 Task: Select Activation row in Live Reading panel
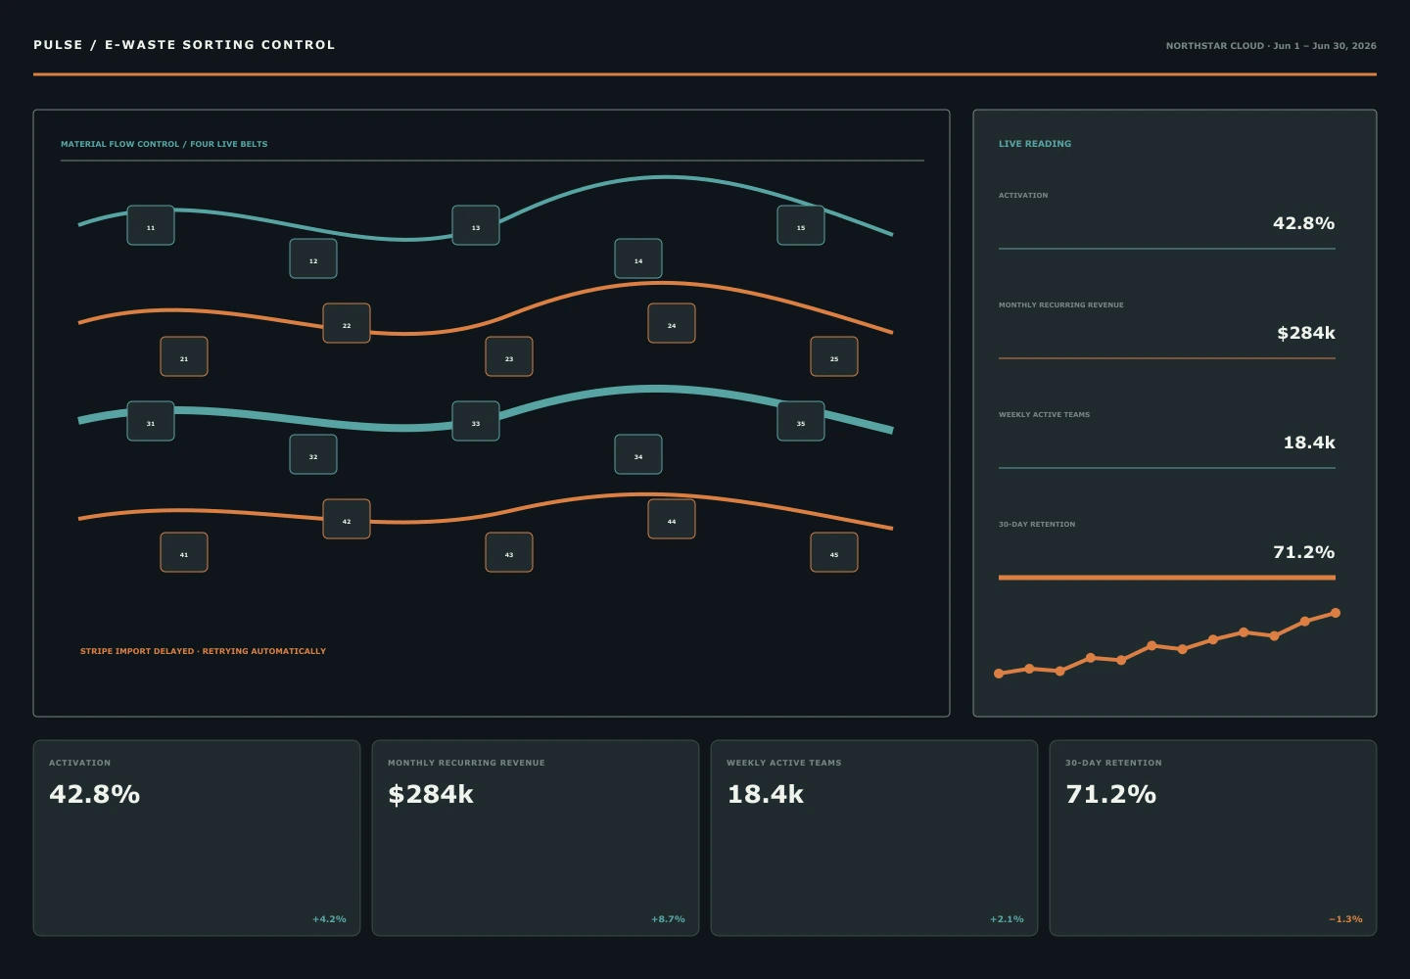(x=1167, y=219)
